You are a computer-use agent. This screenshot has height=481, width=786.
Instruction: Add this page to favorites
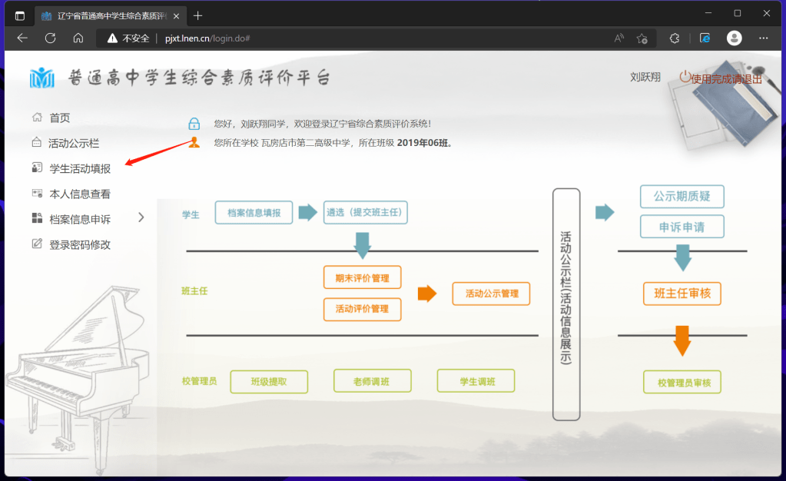coord(642,38)
